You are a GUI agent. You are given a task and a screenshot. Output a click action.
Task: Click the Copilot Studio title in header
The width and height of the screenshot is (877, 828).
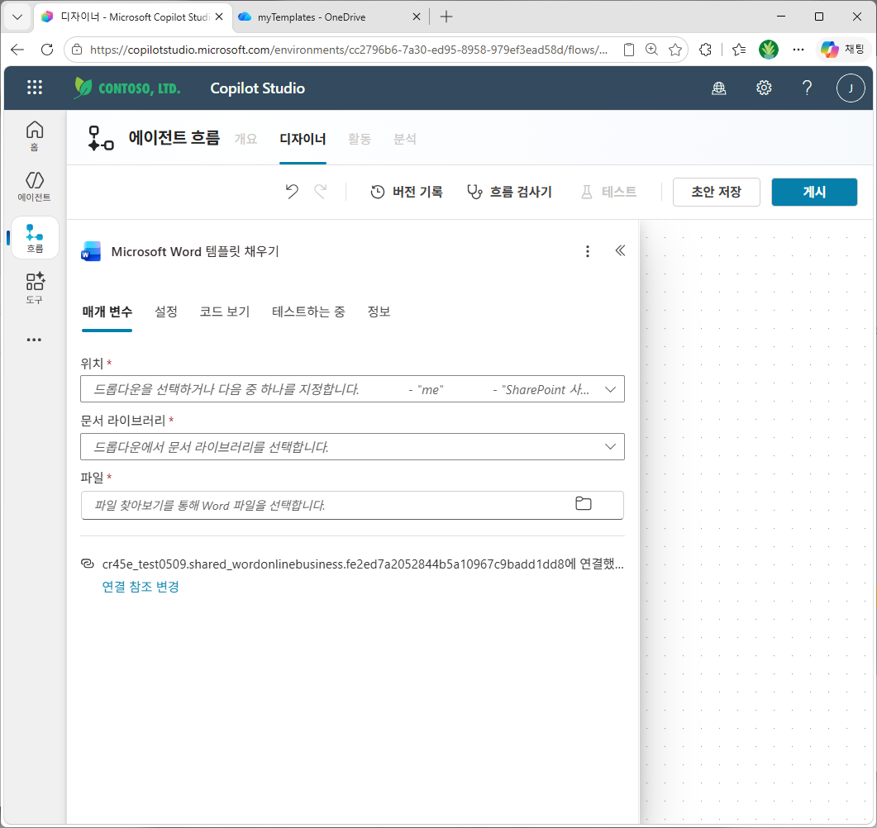257,88
